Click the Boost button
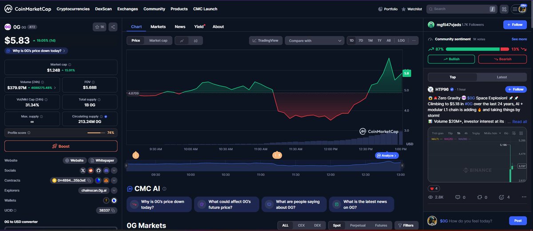533x231 pixels. [61, 146]
